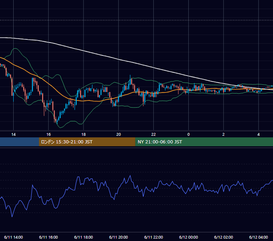Click the 14 time axis label
The height and width of the screenshot is (241, 273).
click(x=13, y=135)
